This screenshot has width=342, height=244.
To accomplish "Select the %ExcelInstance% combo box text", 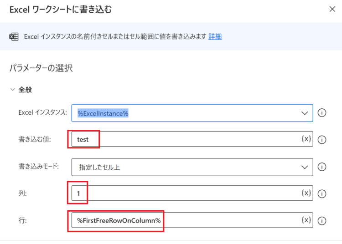I will pyautogui.click(x=103, y=113).
